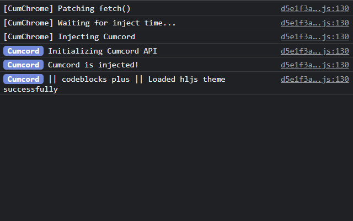Click Cumcord badge on the codeblocks plus row
This screenshot has height=221, width=353.
point(23,79)
